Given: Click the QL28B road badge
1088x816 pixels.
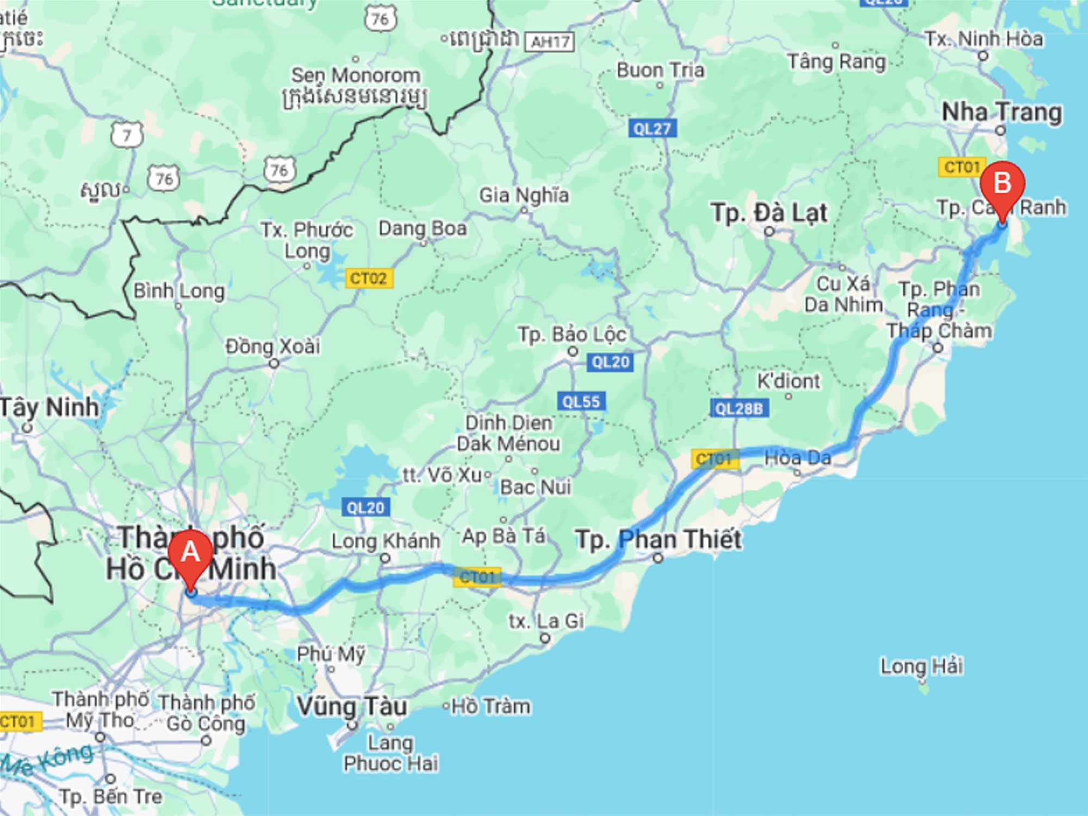Looking at the screenshot, I should click(739, 409).
